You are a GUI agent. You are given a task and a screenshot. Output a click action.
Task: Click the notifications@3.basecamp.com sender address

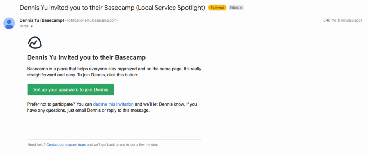click(x=91, y=20)
